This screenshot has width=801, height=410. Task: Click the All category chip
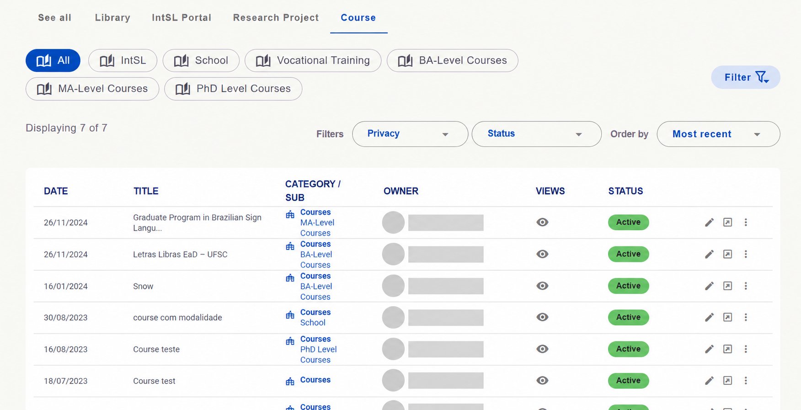53,60
